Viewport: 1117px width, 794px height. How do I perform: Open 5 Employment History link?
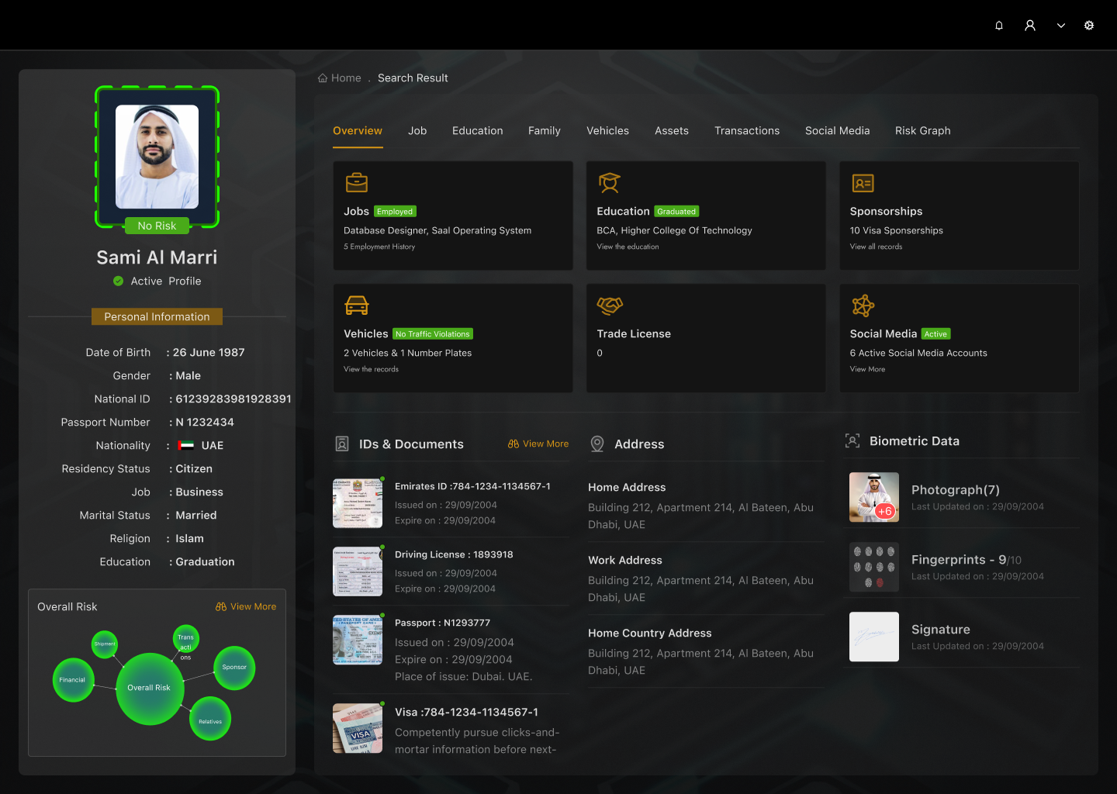coord(379,247)
